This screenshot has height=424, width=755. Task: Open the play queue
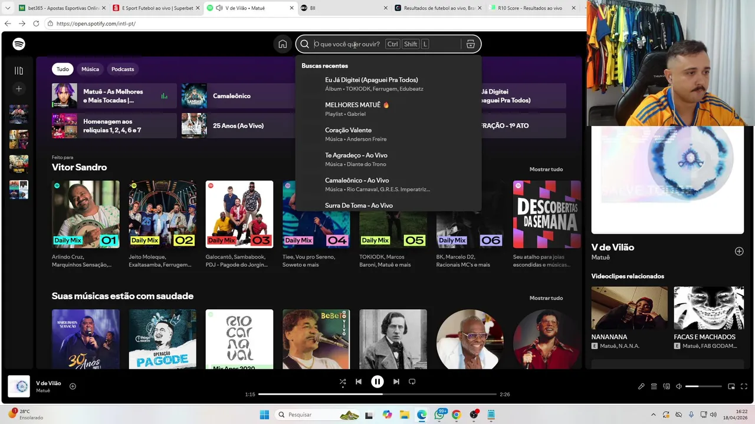[x=654, y=386]
